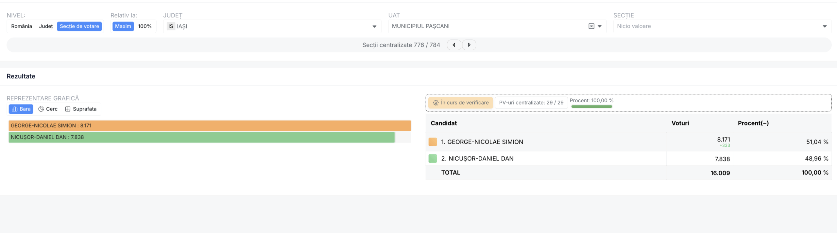Click the next section arrow button
This screenshot has height=233, width=837.
pos(469,45)
